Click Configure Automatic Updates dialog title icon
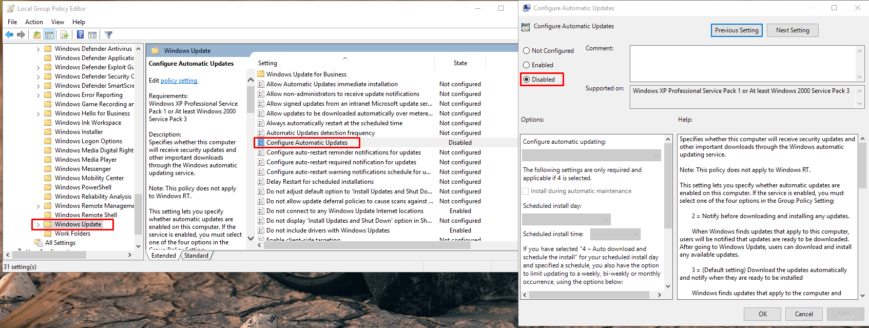 [526, 8]
